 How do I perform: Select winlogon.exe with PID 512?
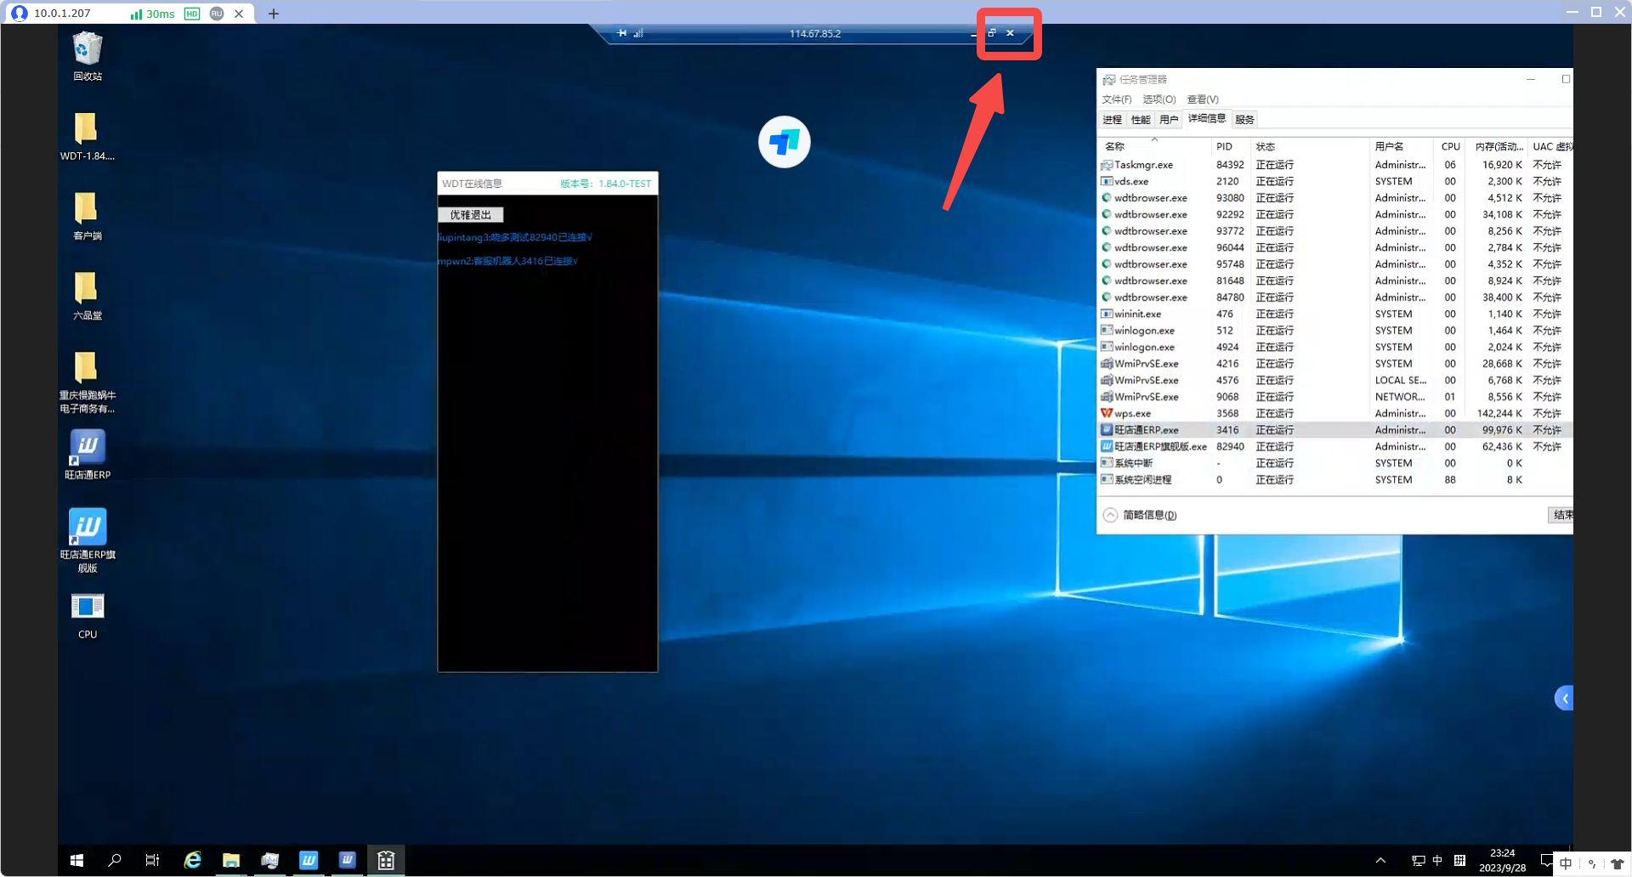tap(1334, 331)
